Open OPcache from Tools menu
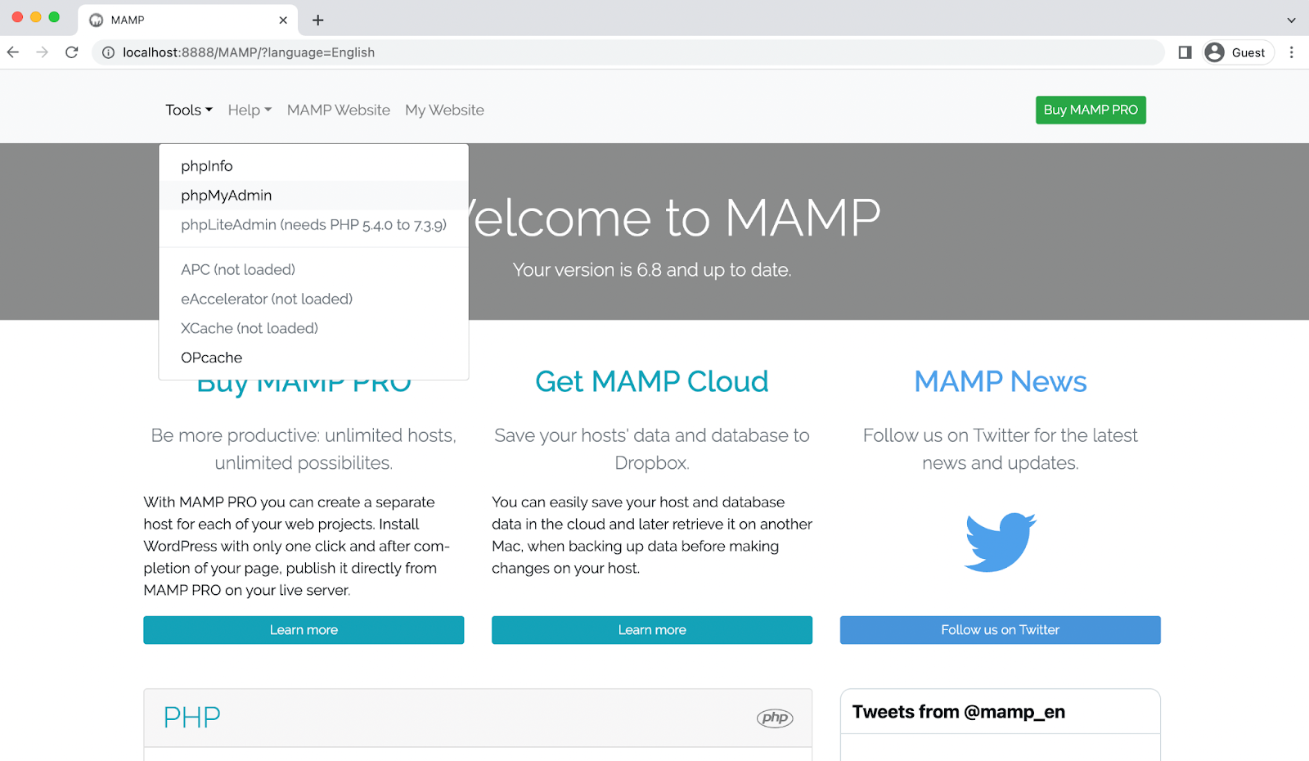Screen dimensions: 1309x761 [x=313, y=358]
